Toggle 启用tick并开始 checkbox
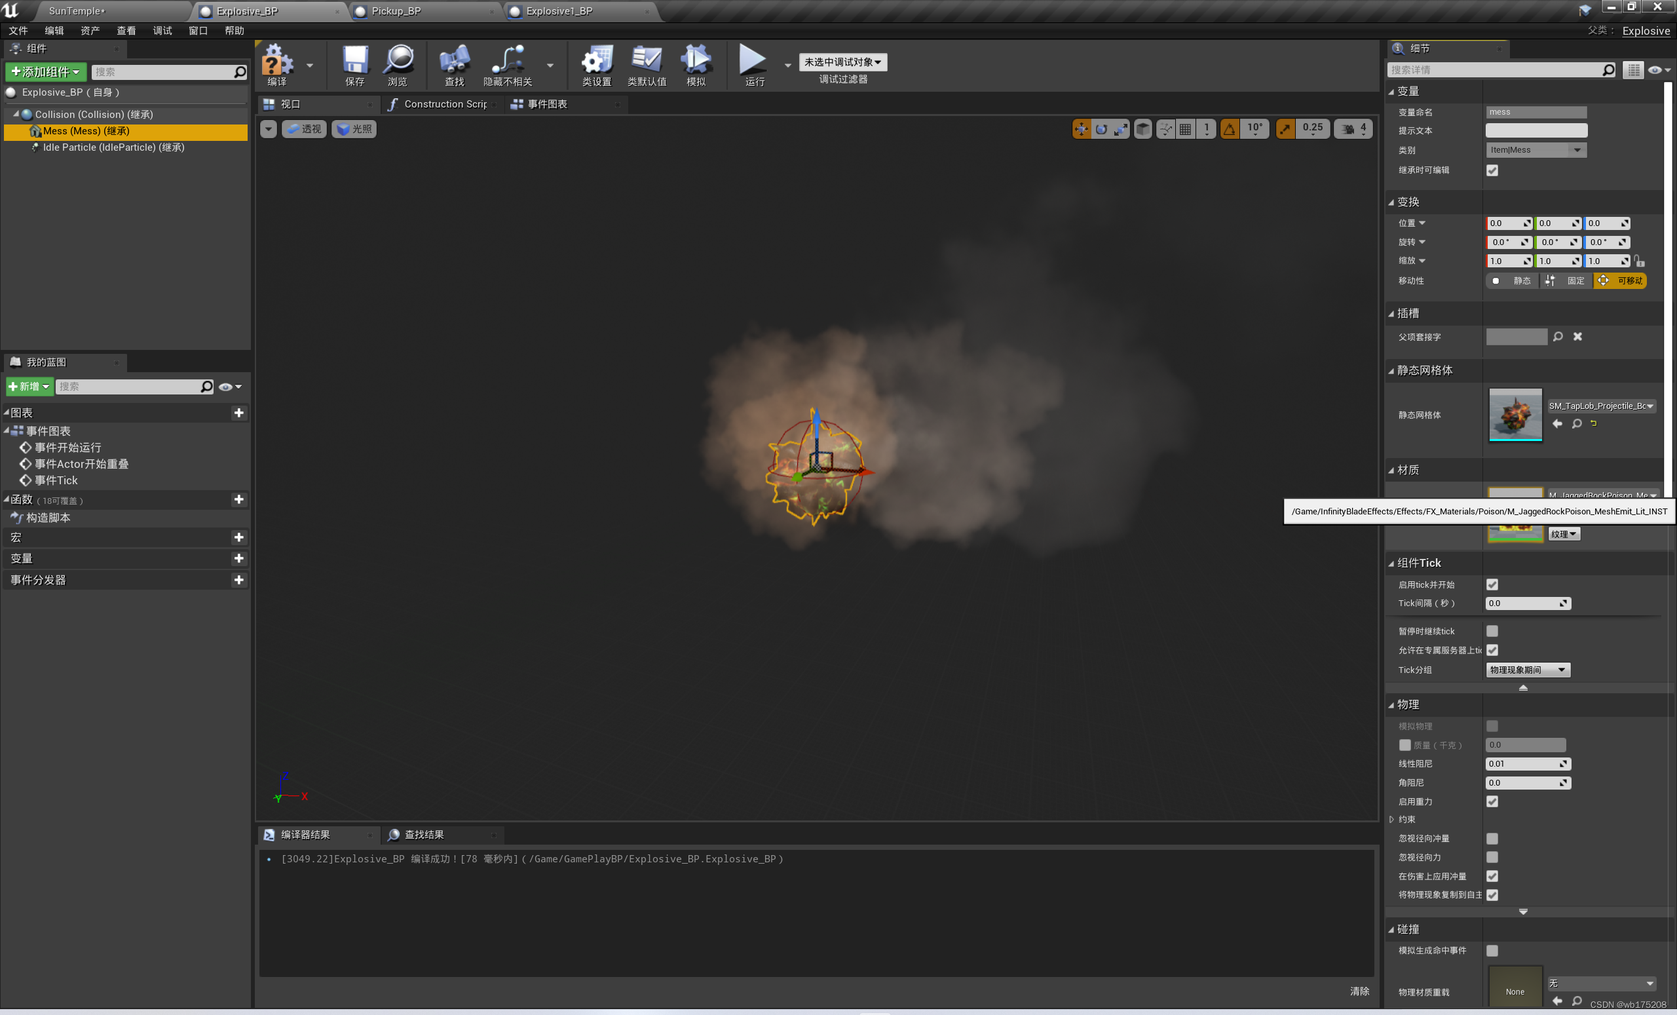This screenshot has height=1015, width=1677. pos(1492,584)
